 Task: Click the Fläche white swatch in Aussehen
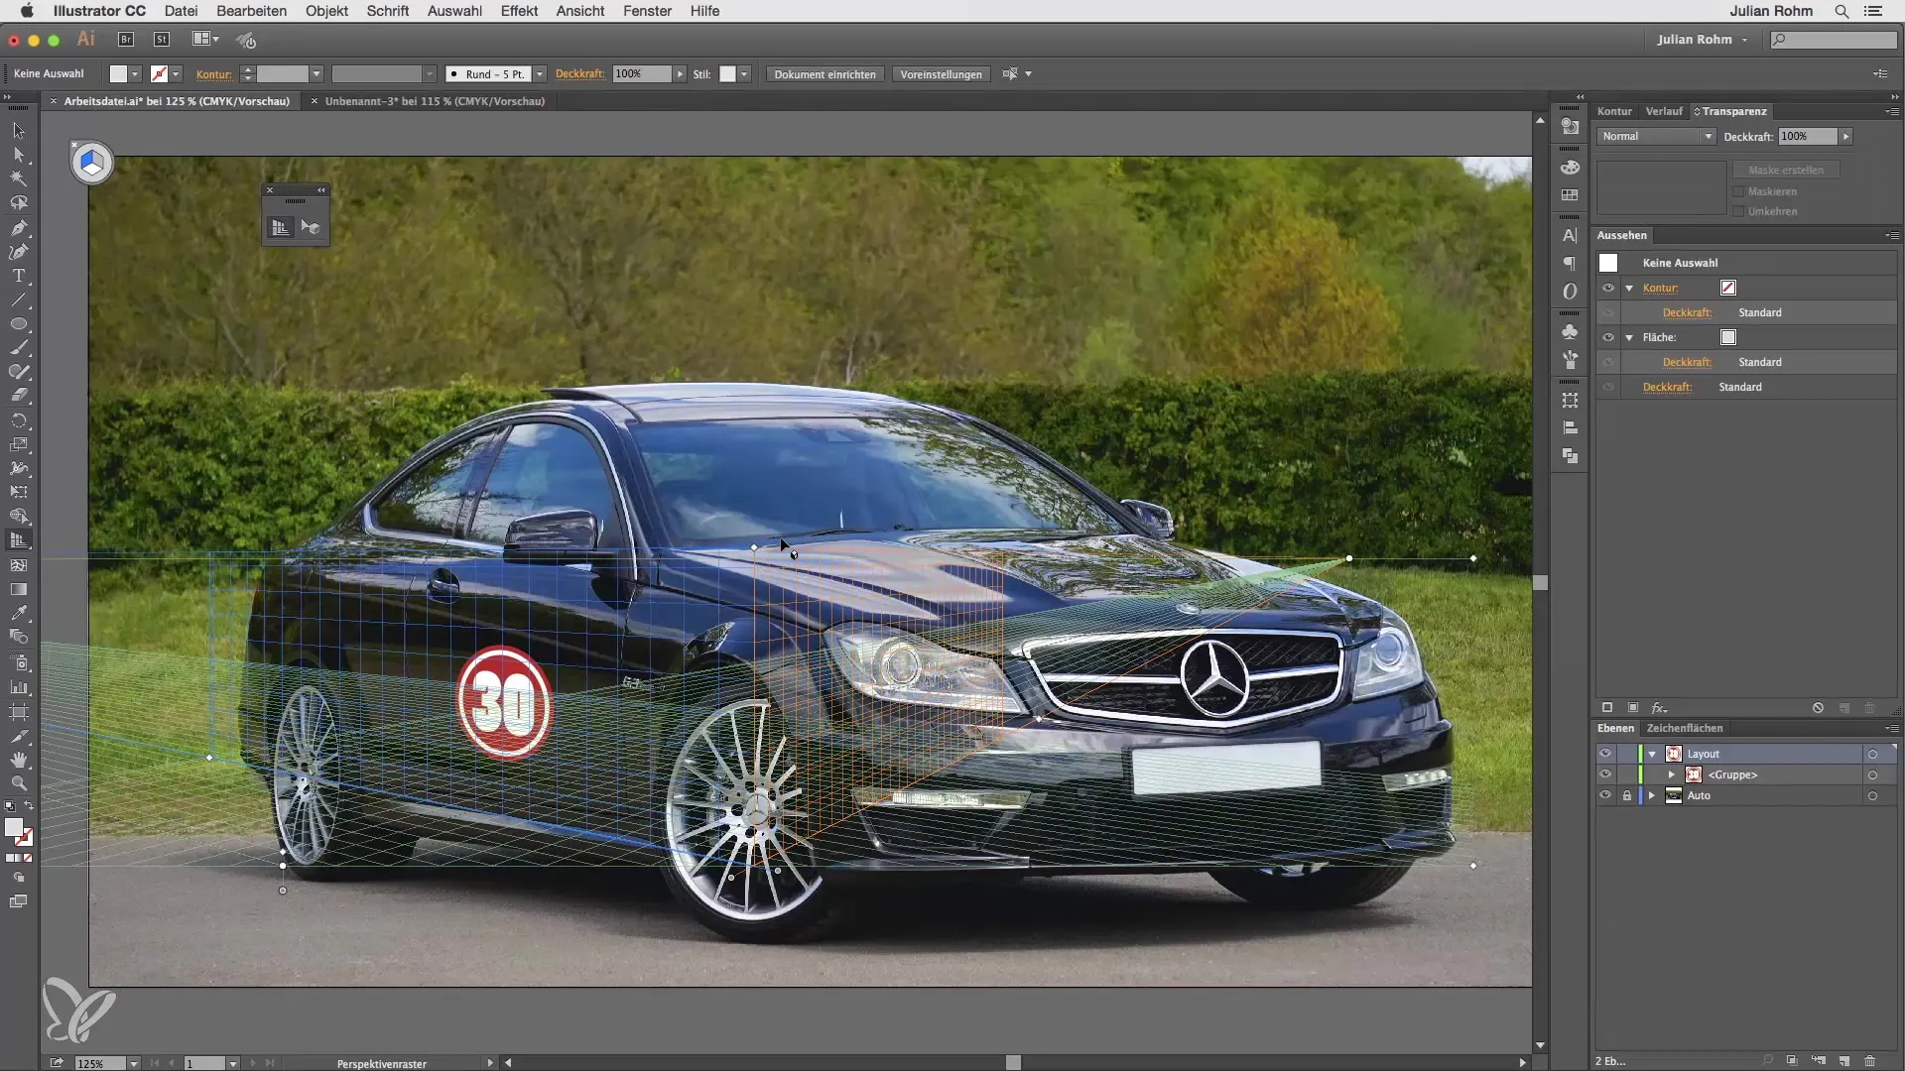(x=1728, y=337)
